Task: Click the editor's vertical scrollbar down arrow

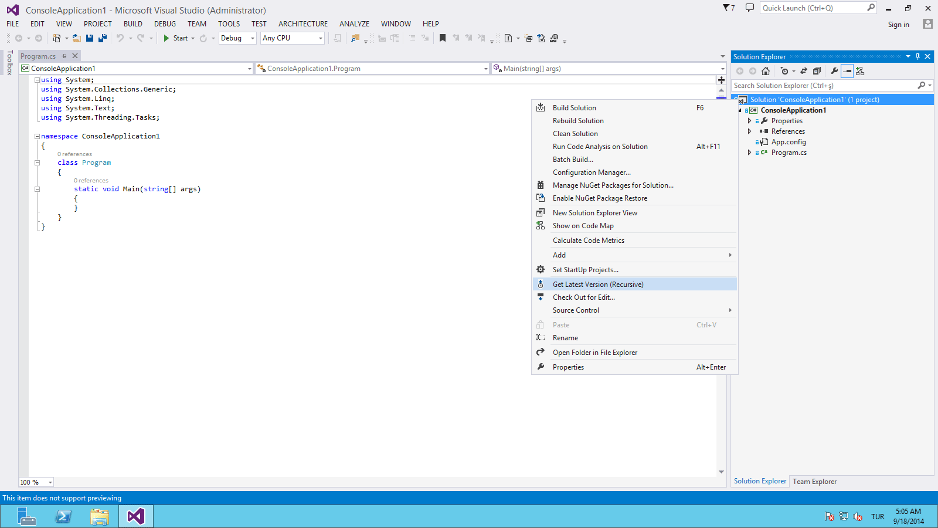Action: click(x=721, y=472)
